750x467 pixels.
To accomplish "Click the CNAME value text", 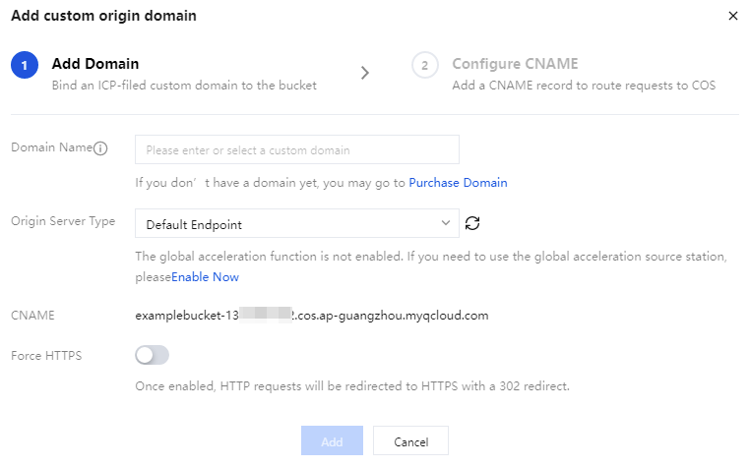I will 312,316.
